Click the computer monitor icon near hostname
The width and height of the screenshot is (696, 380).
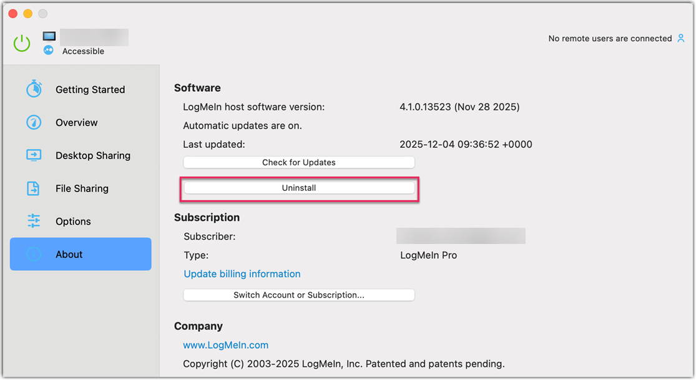click(49, 36)
